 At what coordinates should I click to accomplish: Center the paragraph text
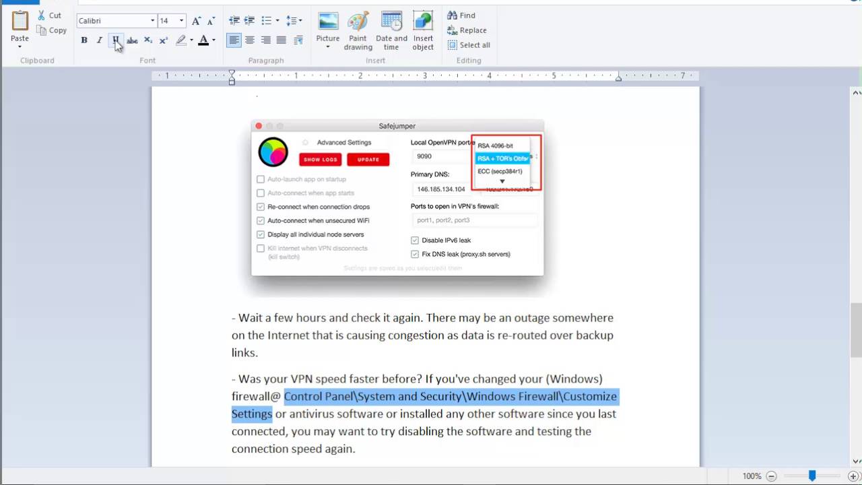tap(250, 40)
